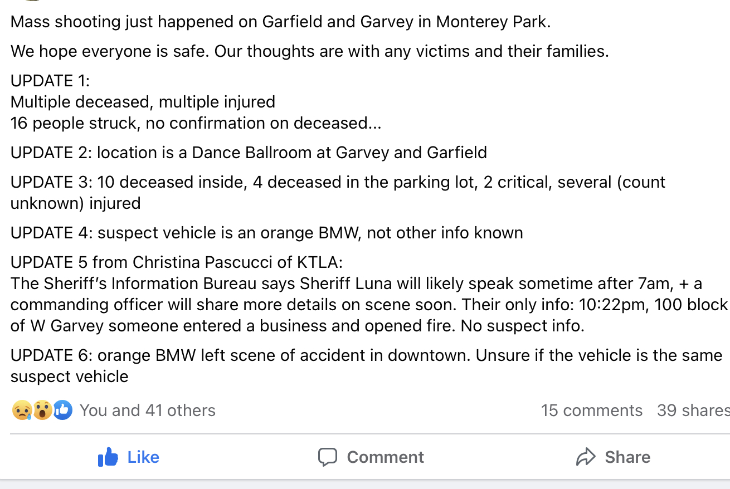Click the 'We hope everyone is safe' sentence
The height and width of the screenshot is (489, 730).
pyautogui.click(x=310, y=51)
